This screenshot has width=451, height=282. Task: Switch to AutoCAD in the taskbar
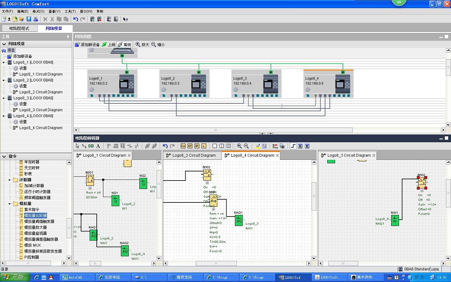(x=77, y=277)
